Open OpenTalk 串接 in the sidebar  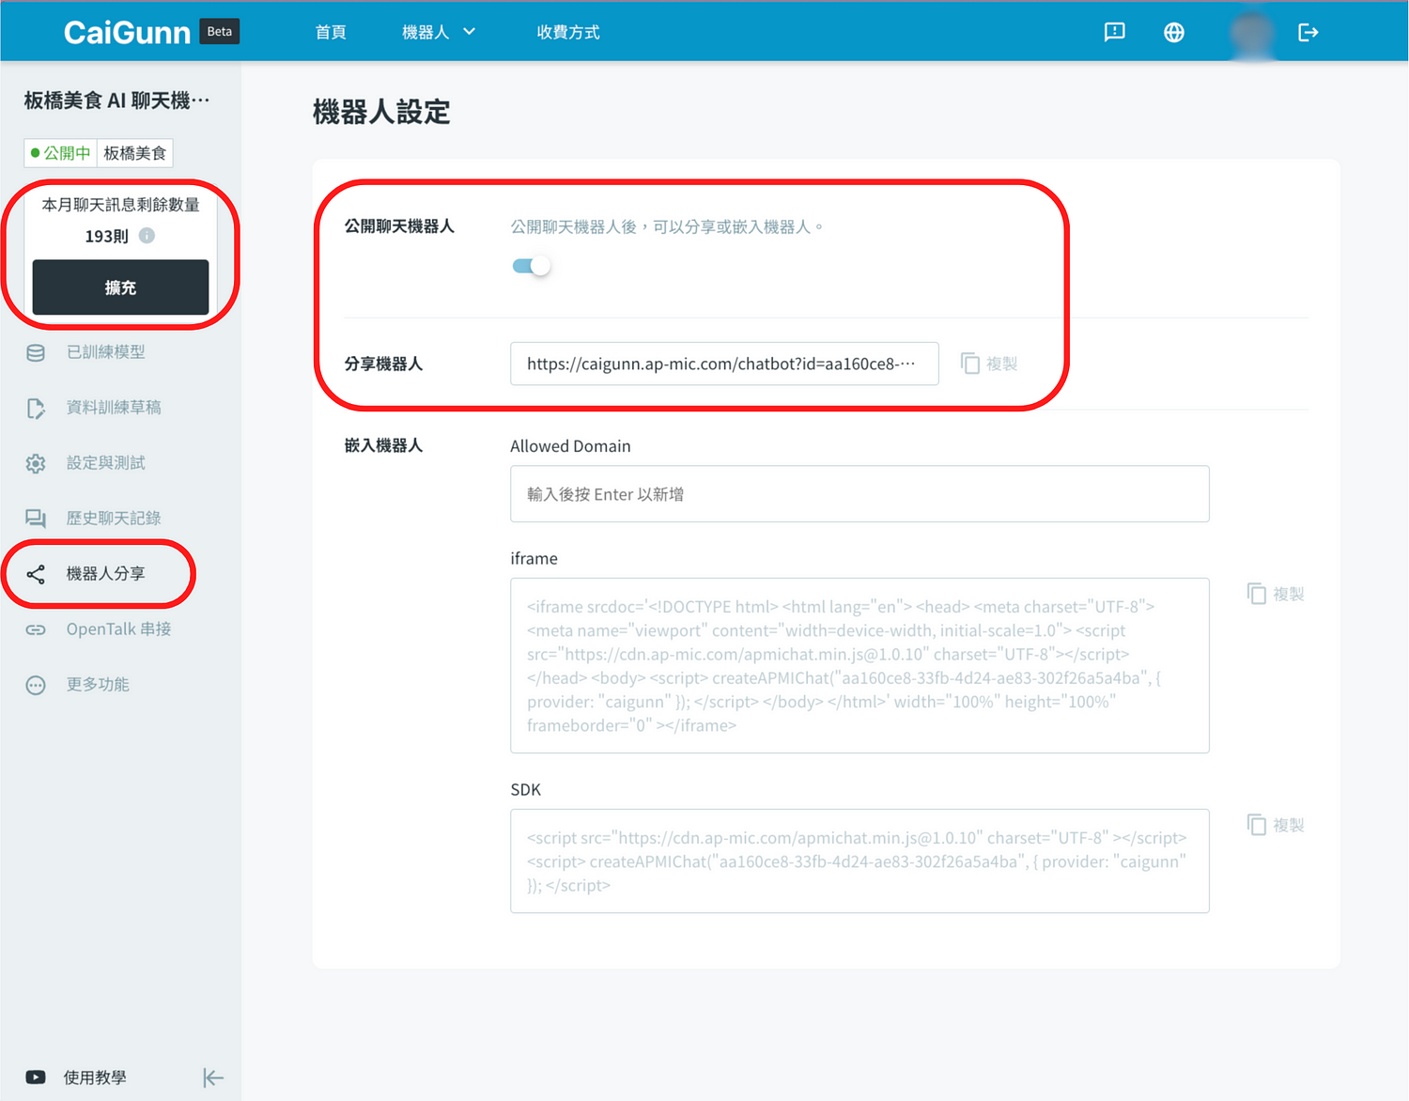tap(118, 629)
